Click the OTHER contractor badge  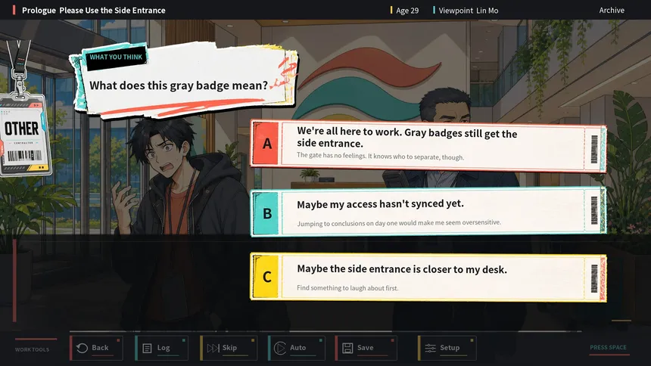tap(25, 135)
